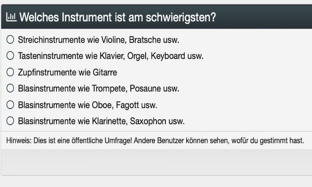
Task: Click the light strip above the poll header
Action: click(156, 2)
